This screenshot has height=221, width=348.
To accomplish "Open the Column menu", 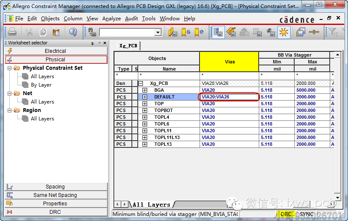I will pos(73,19).
